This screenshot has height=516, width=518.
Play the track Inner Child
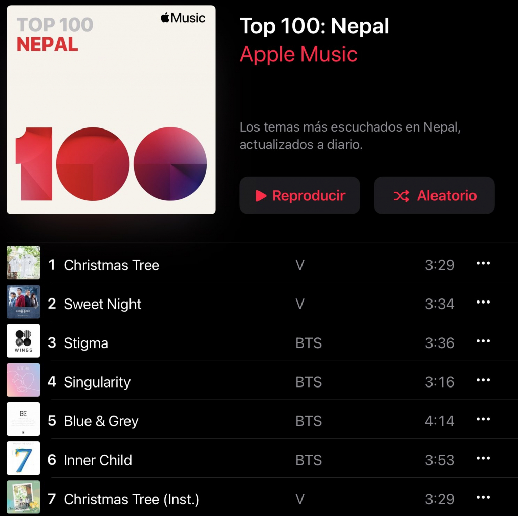coord(98,460)
